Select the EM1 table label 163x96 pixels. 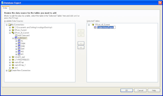tap(23, 49)
